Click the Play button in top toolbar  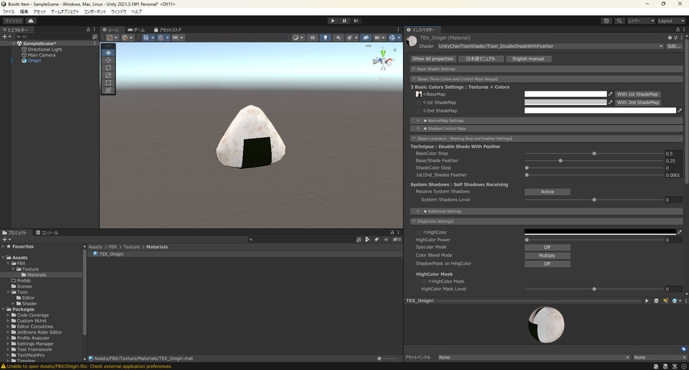332,21
